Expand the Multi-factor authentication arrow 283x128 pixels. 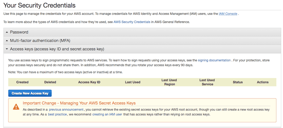click(x=7, y=41)
